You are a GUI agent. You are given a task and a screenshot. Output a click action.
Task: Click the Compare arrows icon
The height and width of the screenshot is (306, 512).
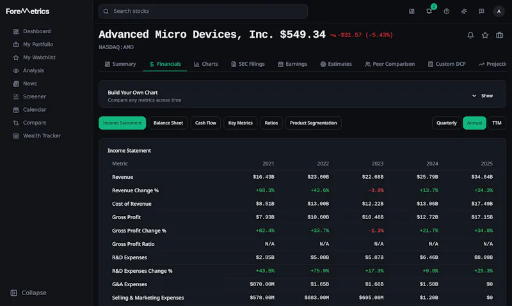click(x=15, y=123)
